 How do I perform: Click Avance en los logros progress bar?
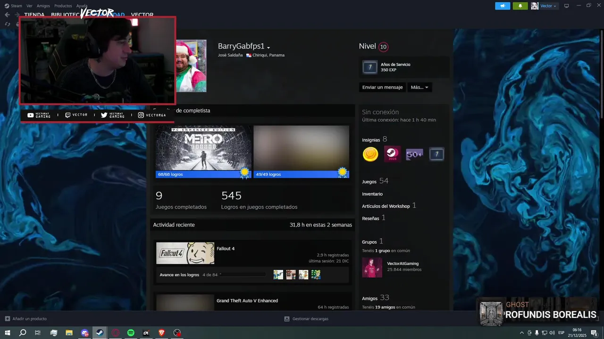243,274
